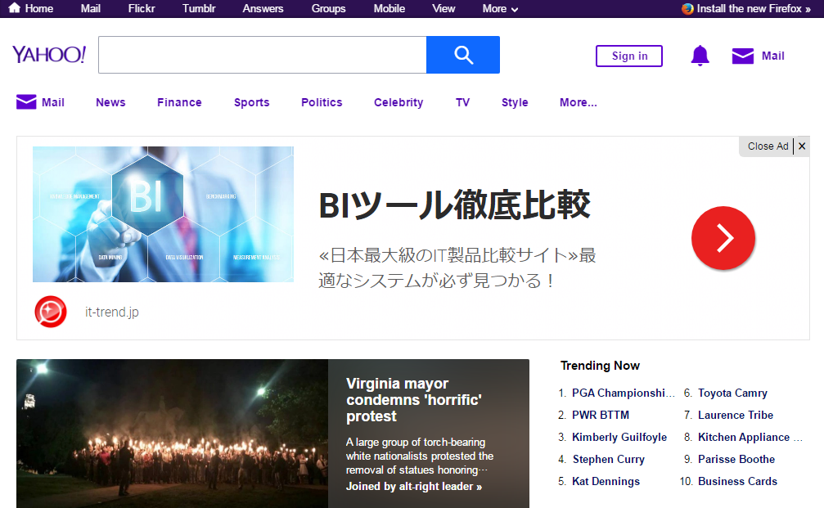The height and width of the screenshot is (508, 824).
Task: Click the red arrow circle in ad
Action: (x=723, y=238)
